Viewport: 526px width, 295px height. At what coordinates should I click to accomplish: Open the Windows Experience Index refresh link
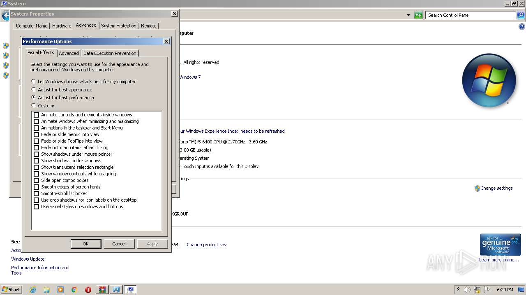[x=231, y=131]
